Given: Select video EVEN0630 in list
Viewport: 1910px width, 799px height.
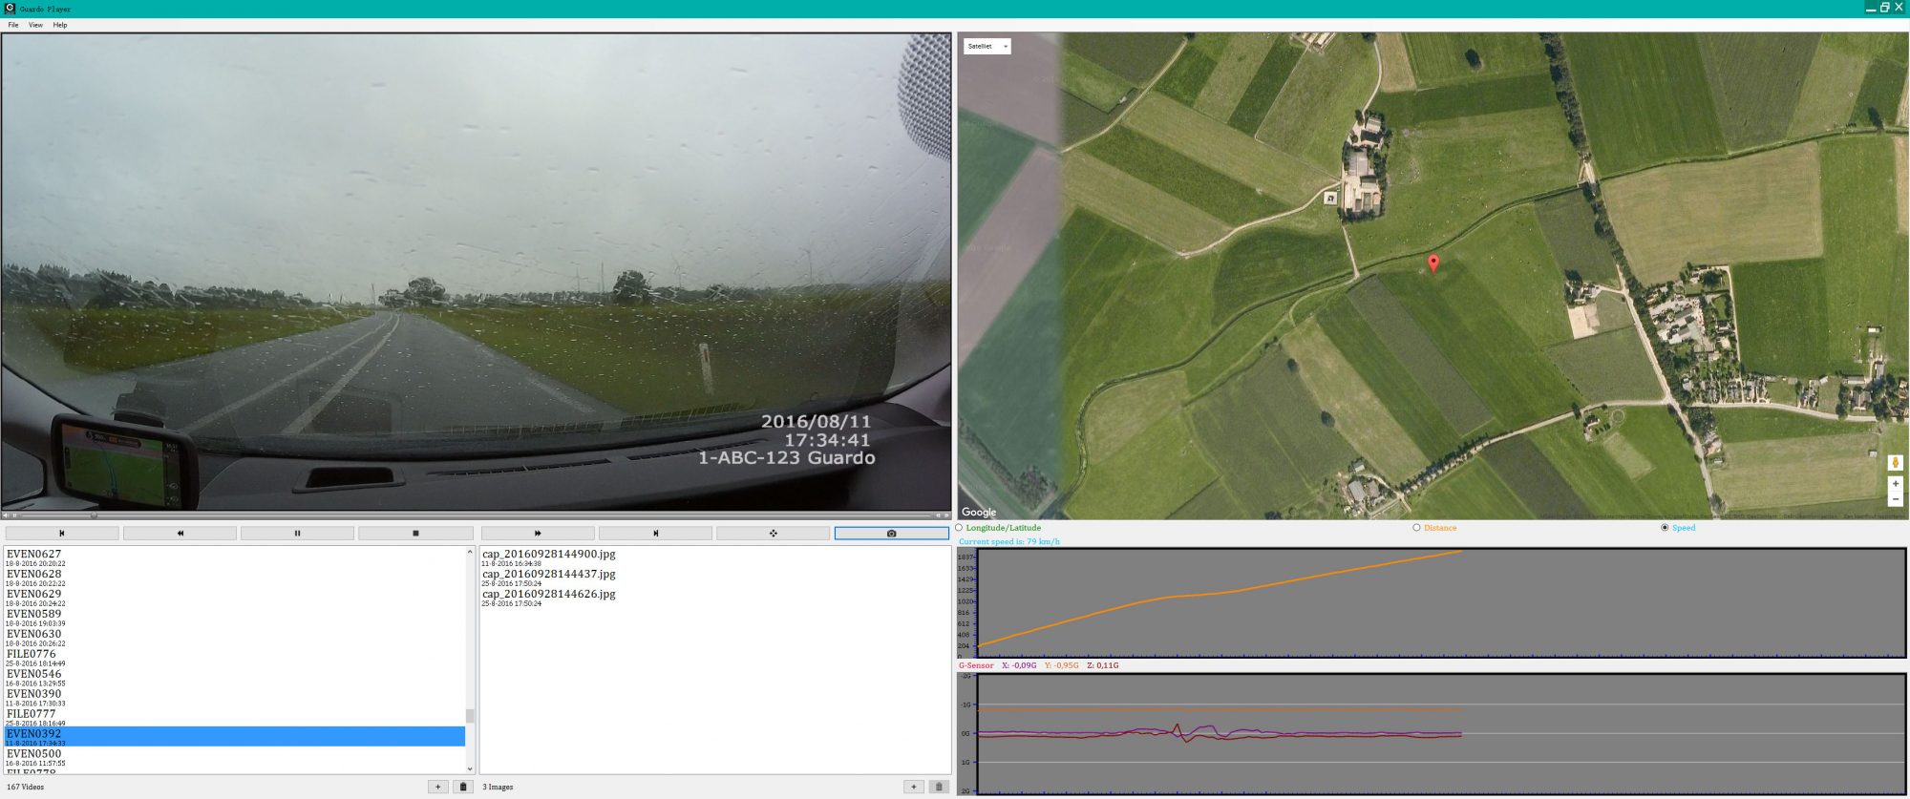Looking at the screenshot, I should tap(234, 638).
